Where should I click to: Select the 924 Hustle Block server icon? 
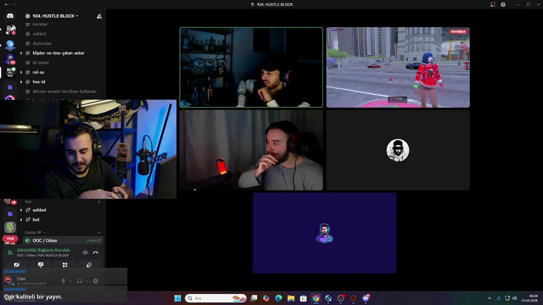tap(10, 72)
